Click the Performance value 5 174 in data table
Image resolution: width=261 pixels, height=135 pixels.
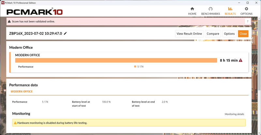click(45, 102)
